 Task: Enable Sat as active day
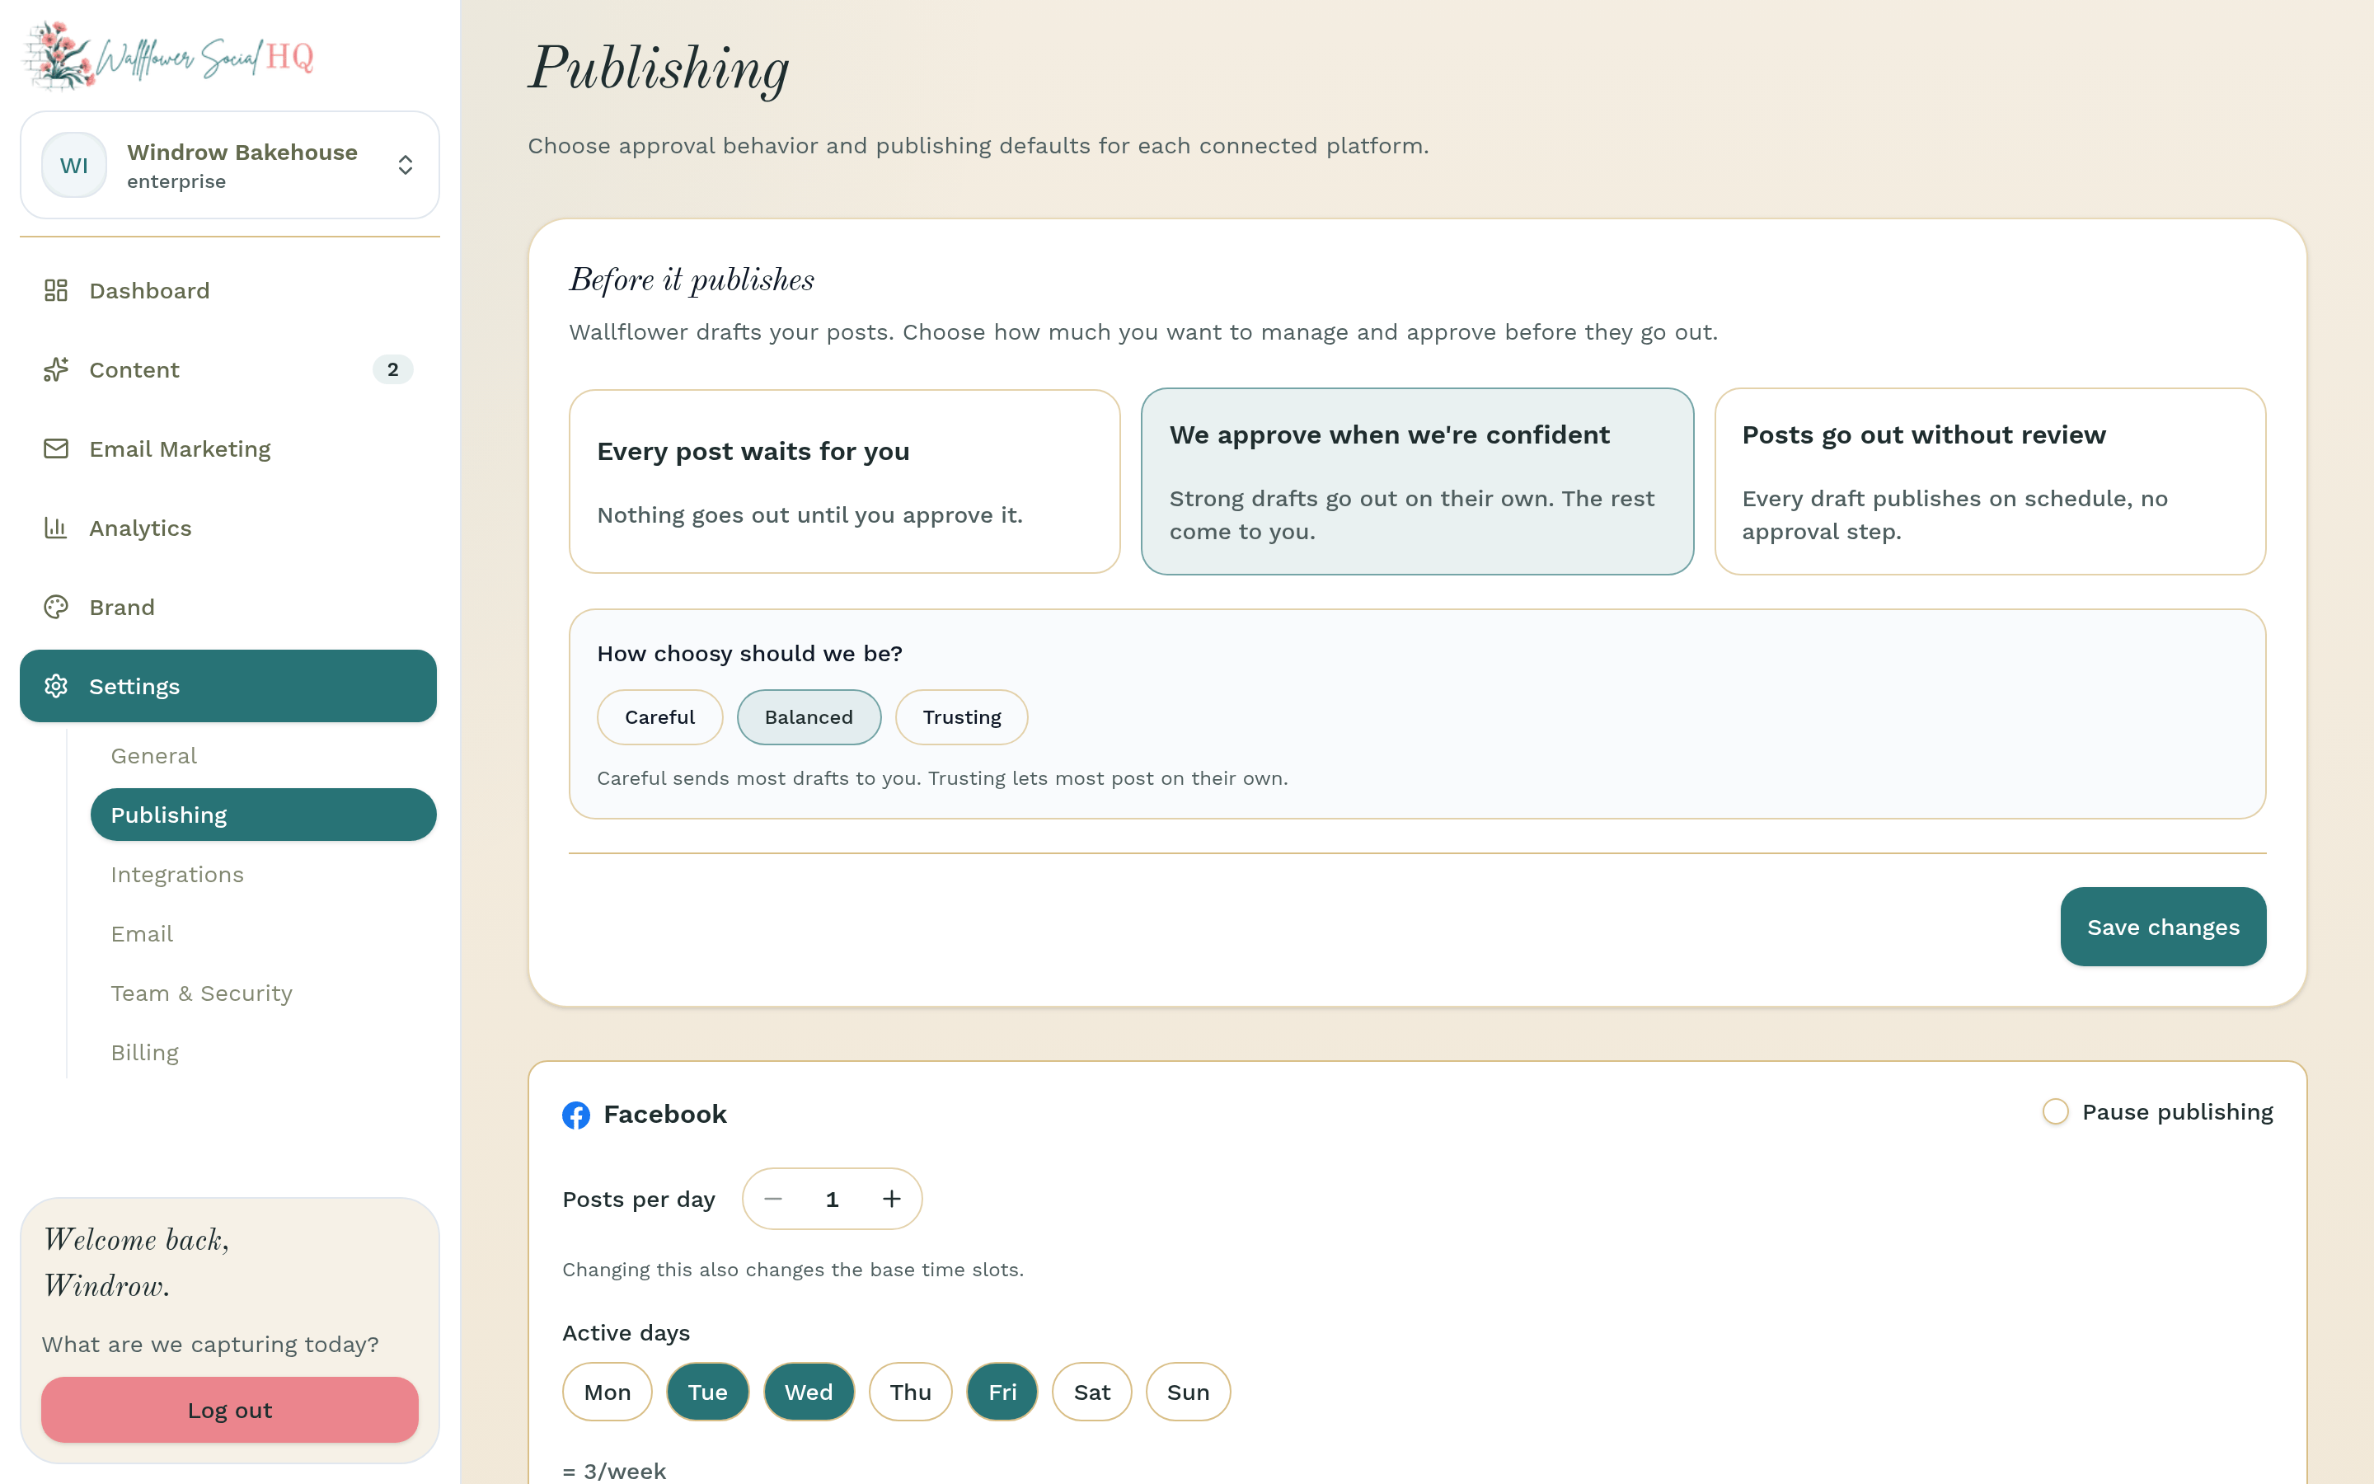point(1092,1392)
